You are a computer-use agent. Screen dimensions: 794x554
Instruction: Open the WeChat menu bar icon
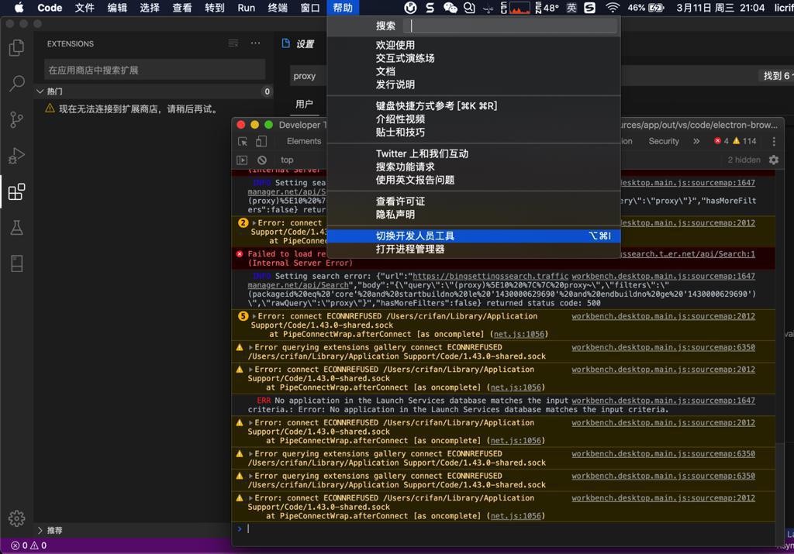click(x=450, y=8)
